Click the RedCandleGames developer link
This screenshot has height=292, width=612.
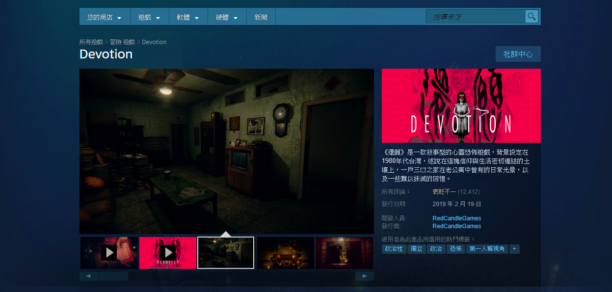(x=456, y=218)
